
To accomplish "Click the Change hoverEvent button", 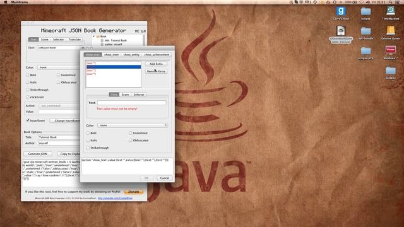I will click(x=65, y=120).
